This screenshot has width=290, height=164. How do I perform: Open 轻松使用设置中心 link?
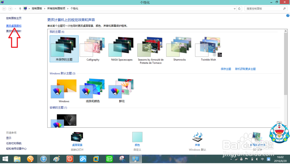pos(16,149)
